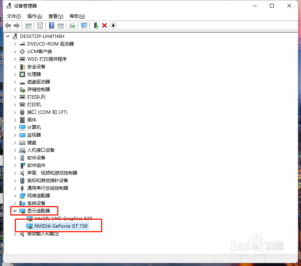Click the 端口 (COM 和 LPT) plug icon

click(22, 112)
